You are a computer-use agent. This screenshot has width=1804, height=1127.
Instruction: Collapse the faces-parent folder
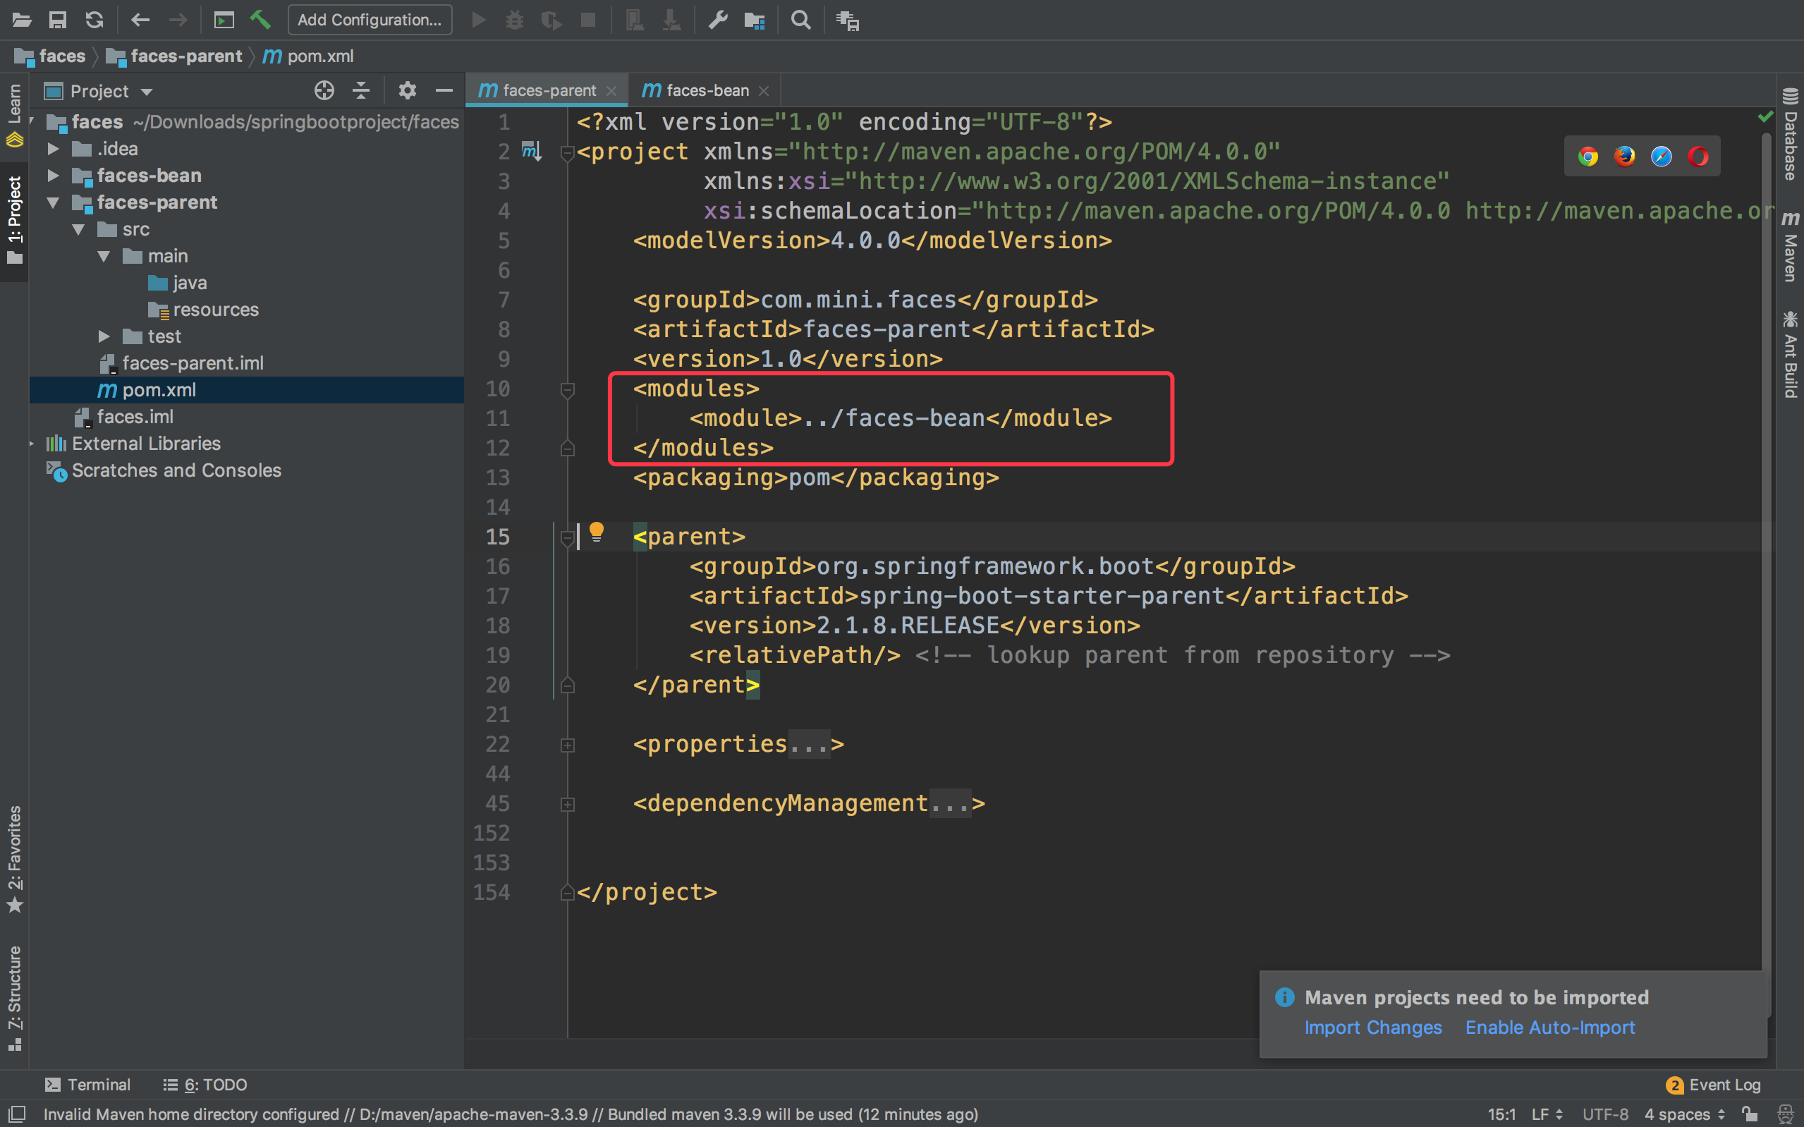click(53, 202)
